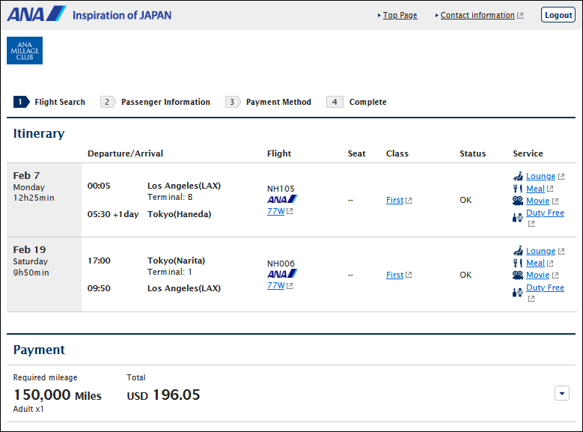This screenshot has width=583, height=432.
Task: Open Meal link for NH006 flight
Action: (x=535, y=264)
